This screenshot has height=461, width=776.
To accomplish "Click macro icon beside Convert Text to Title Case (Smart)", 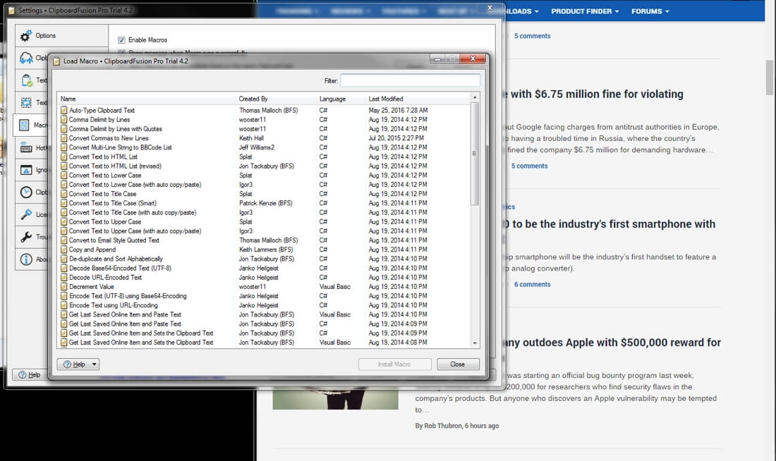I will tap(63, 203).
